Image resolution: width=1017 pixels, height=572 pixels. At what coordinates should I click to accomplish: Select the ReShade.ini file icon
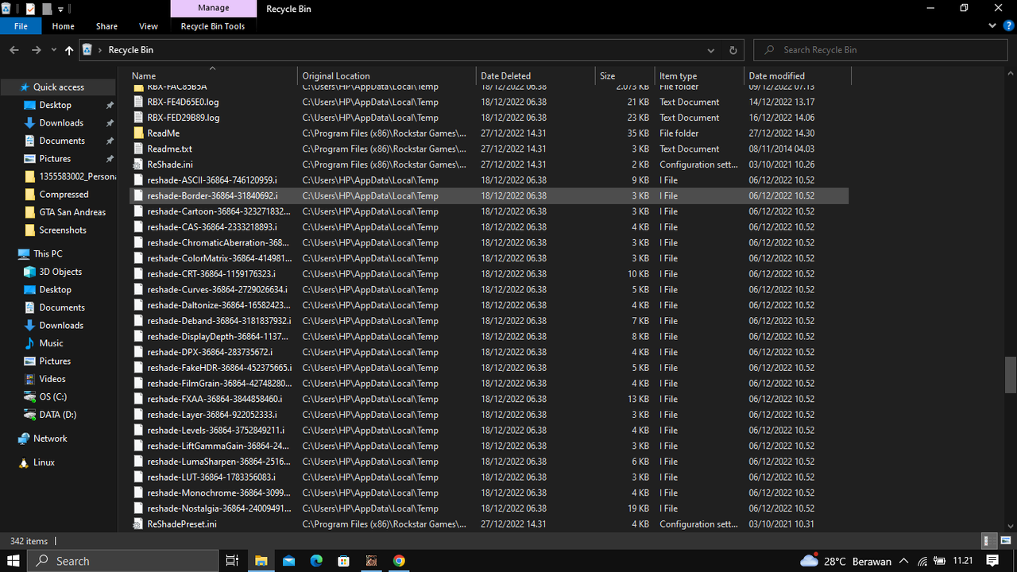coord(138,164)
